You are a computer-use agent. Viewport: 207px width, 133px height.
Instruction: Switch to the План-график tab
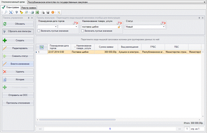pos(11,7)
